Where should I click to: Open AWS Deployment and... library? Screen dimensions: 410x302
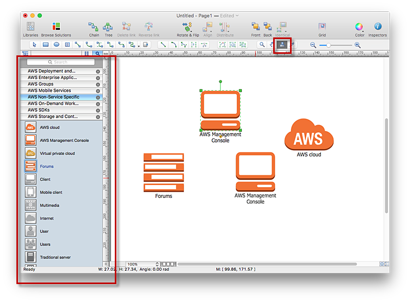60,71
